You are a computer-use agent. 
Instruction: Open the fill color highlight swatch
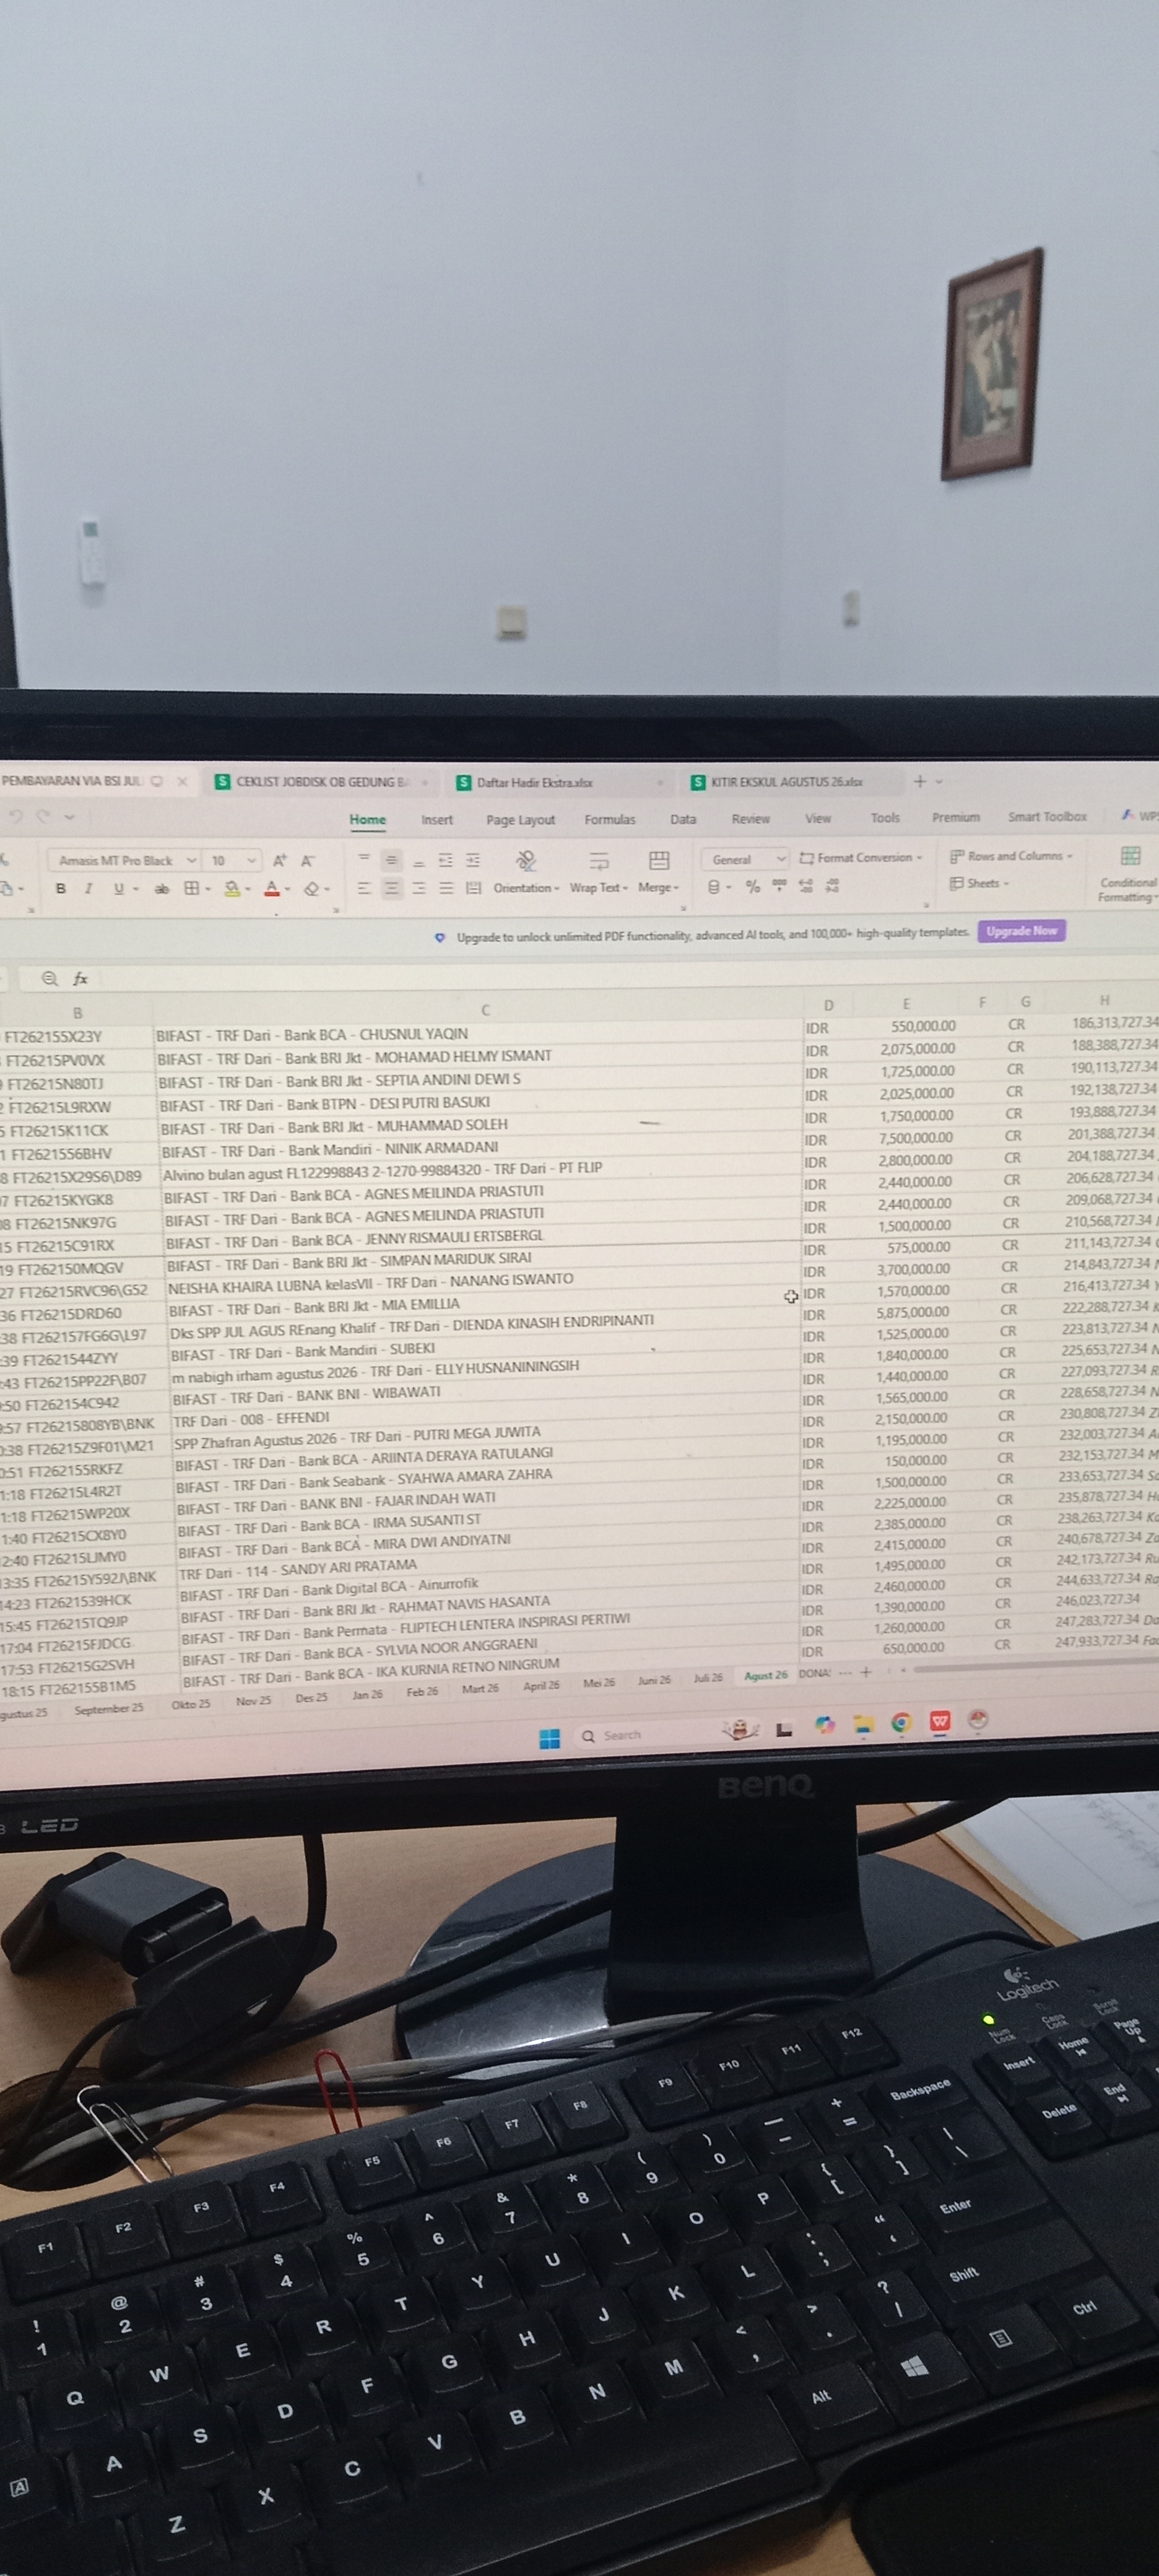point(232,889)
